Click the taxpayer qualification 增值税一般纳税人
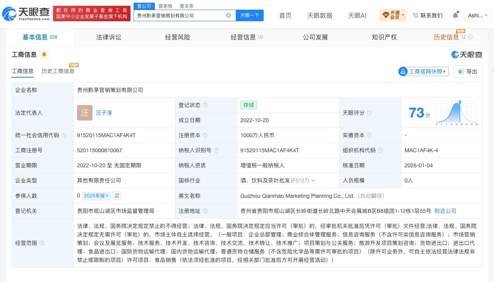 tap(262, 165)
